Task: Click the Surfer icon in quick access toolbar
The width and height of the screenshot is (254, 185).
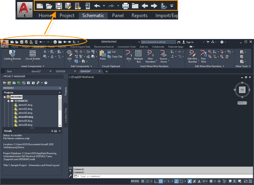Action: 74,42
